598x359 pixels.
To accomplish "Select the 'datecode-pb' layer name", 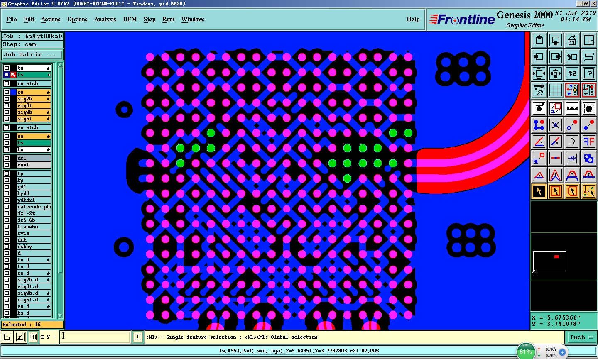I will tap(34, 207).
